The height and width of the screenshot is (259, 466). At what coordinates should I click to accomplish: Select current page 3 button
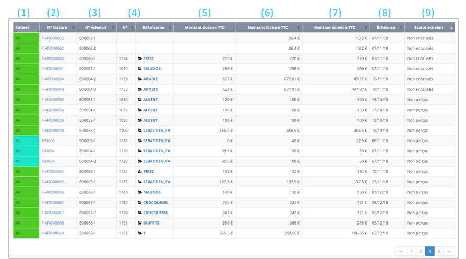pos(430,251)
